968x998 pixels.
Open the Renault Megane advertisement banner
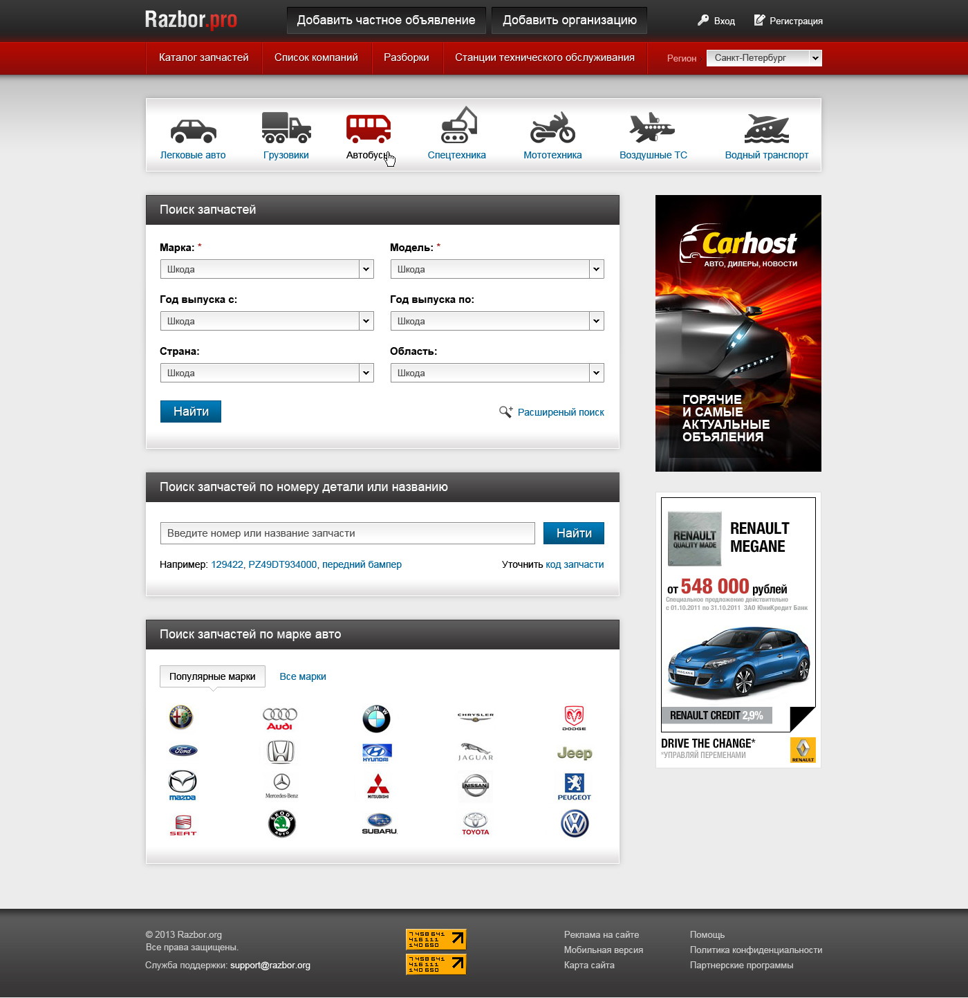[x=738, y=630]
